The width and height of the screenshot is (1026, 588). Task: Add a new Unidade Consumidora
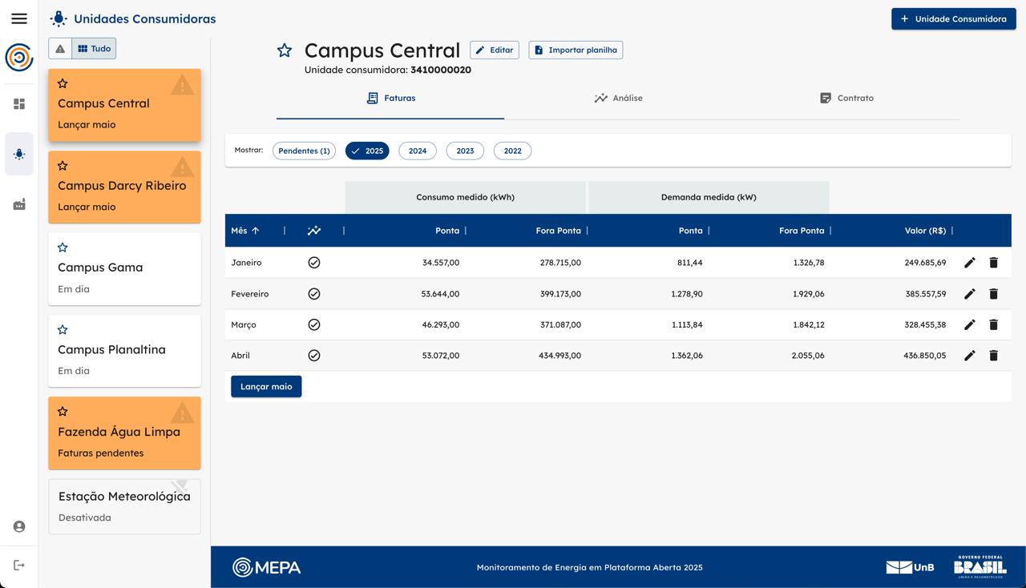(953, 18)
